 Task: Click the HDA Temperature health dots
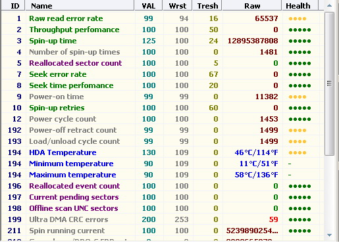click(298, 152)
